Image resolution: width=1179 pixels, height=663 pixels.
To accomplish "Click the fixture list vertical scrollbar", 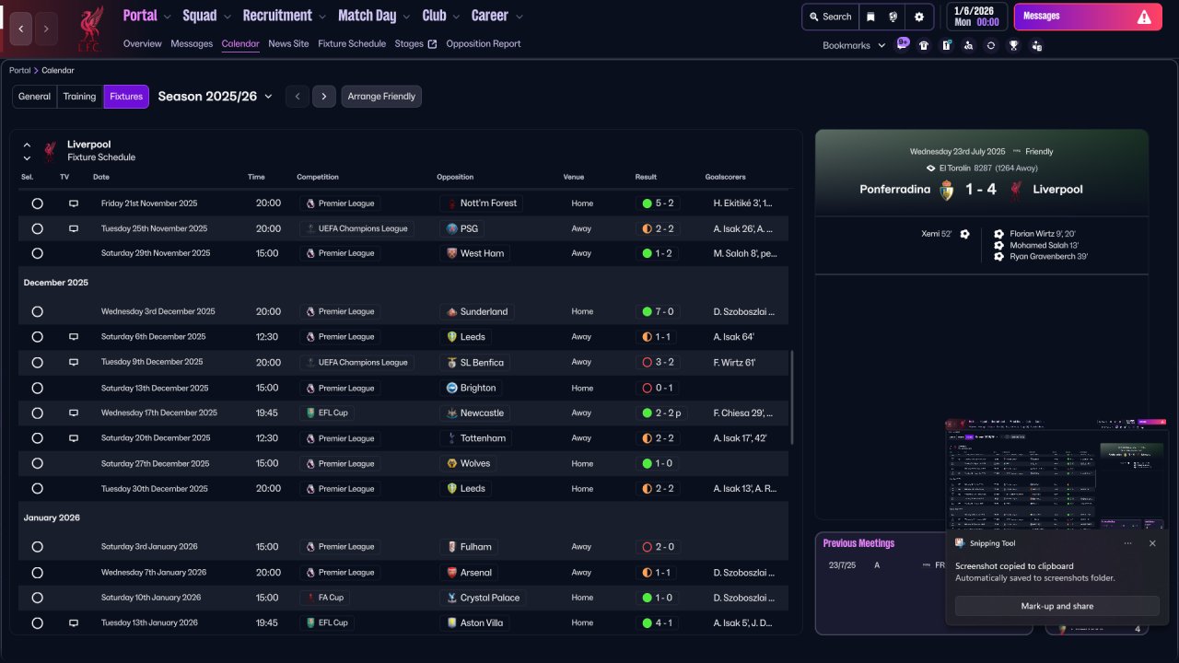I will (792, 398).
